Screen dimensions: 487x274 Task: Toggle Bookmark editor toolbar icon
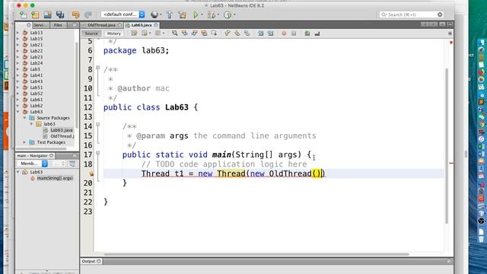click(247, 33)
